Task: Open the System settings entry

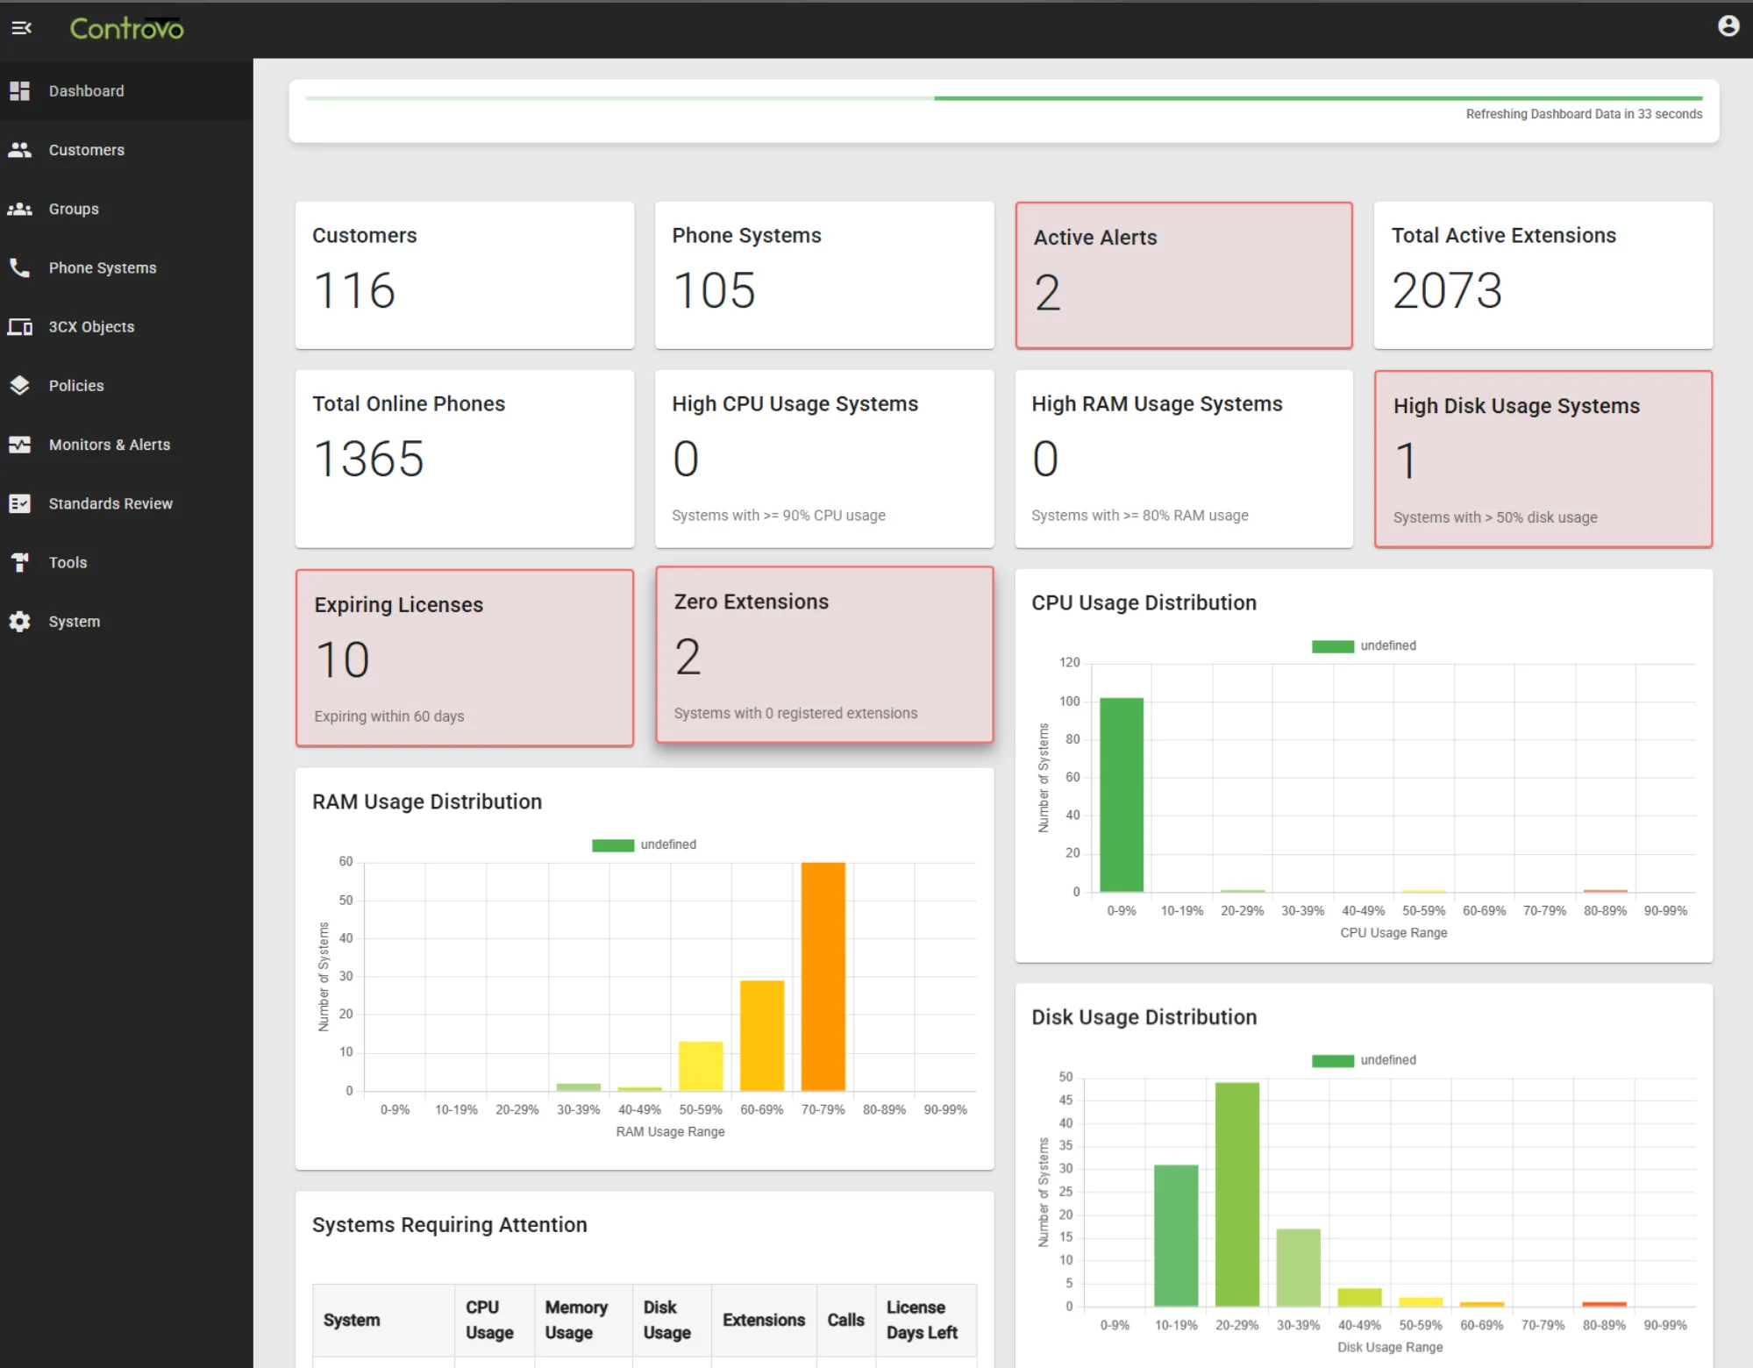Action: pyautogui.click(x=74, y=621)
